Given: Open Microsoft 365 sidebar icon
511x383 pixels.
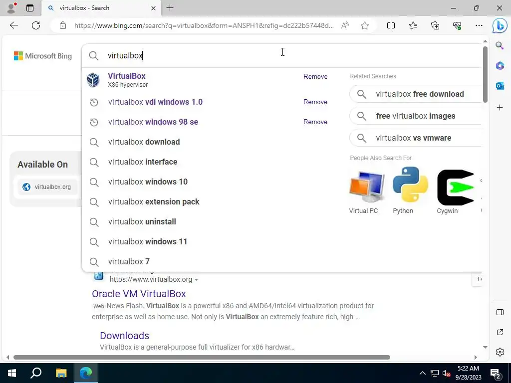Looking at the screenshot, I should click(x=500, y=65).
